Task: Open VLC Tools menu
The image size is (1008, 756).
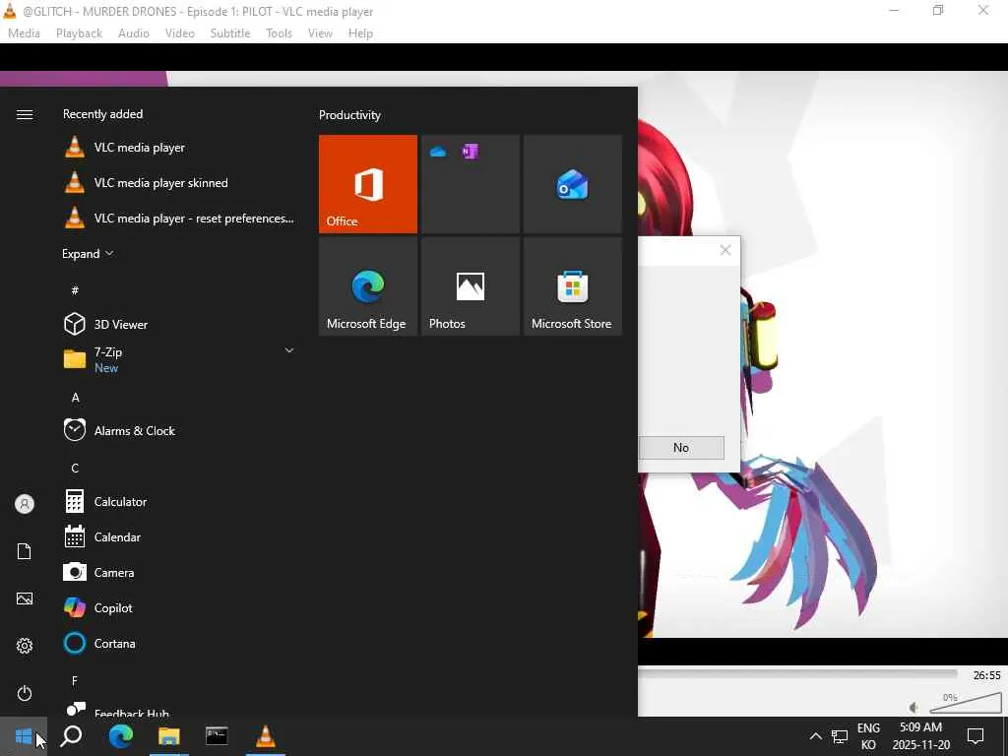Action: [x=279, y=32]
